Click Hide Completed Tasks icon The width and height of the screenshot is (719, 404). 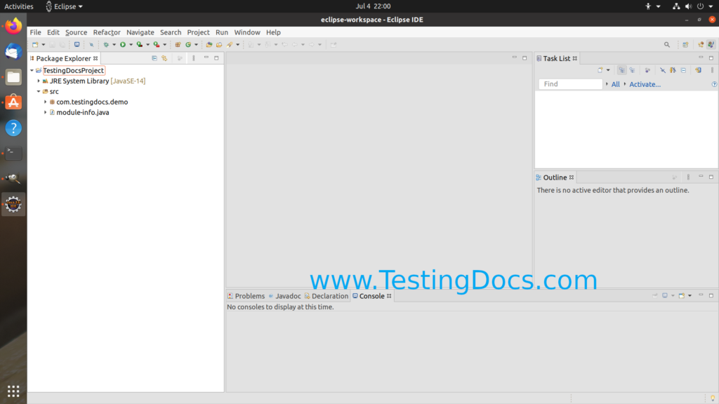click(663, 70)
